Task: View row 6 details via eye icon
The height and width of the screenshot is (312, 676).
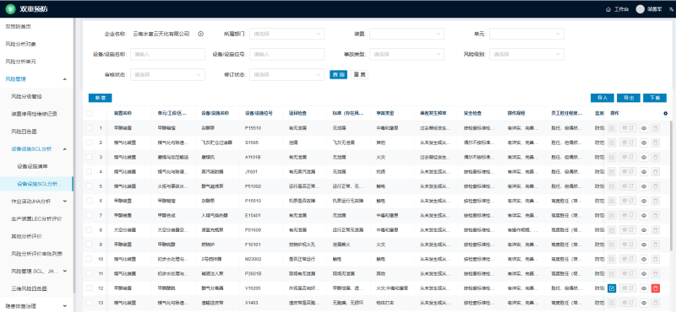Action: point(644,201)
